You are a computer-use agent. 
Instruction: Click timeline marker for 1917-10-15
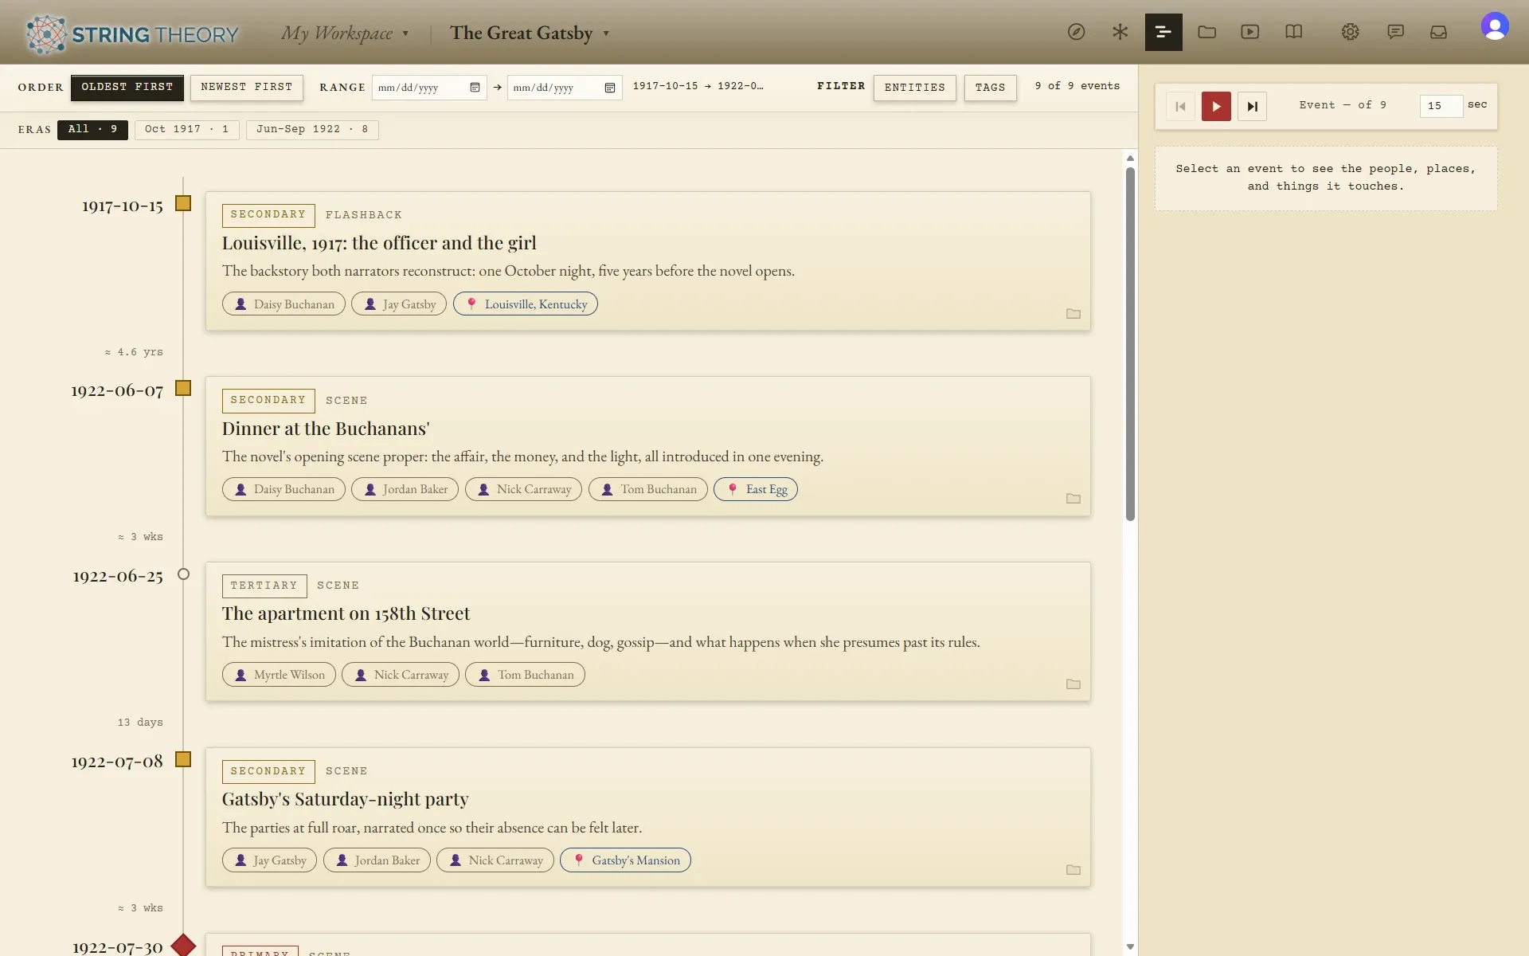pyautogui.click(x=183, y=203)
